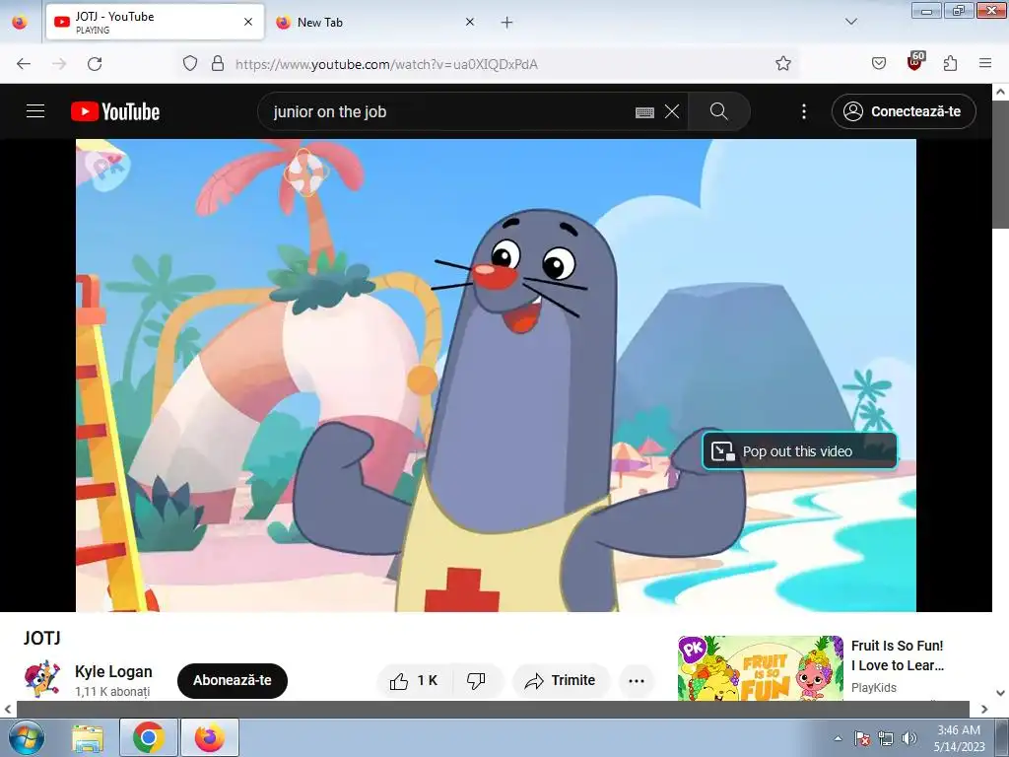Click 1,11 K abonați subscriber count

pyautogui.click(x=112, y=692)
